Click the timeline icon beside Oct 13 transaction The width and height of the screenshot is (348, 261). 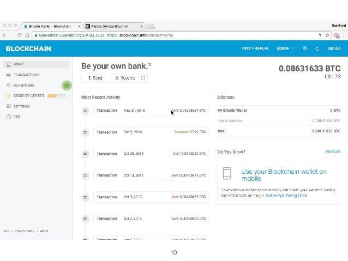(85, 175)
